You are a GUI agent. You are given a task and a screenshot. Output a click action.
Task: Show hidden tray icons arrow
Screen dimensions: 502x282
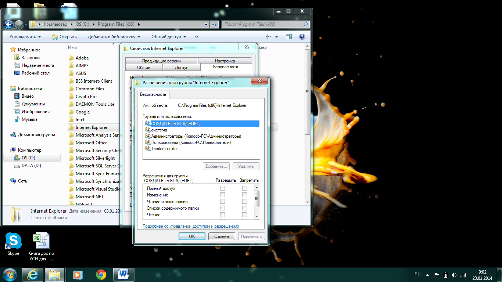427,275
